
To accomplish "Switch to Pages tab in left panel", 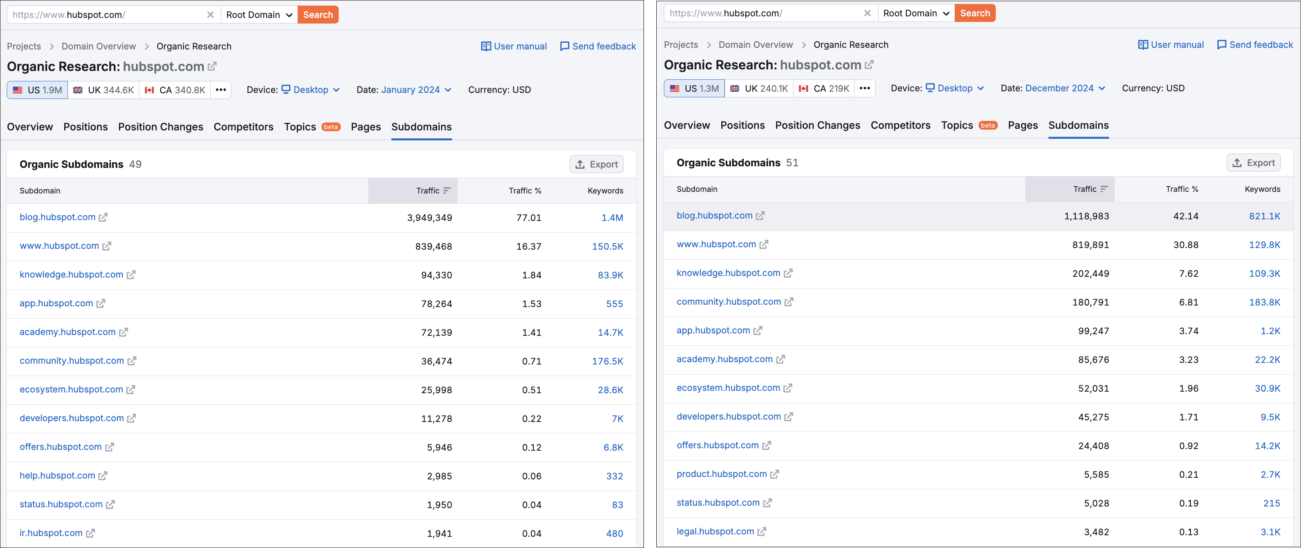I will (366, 127).
